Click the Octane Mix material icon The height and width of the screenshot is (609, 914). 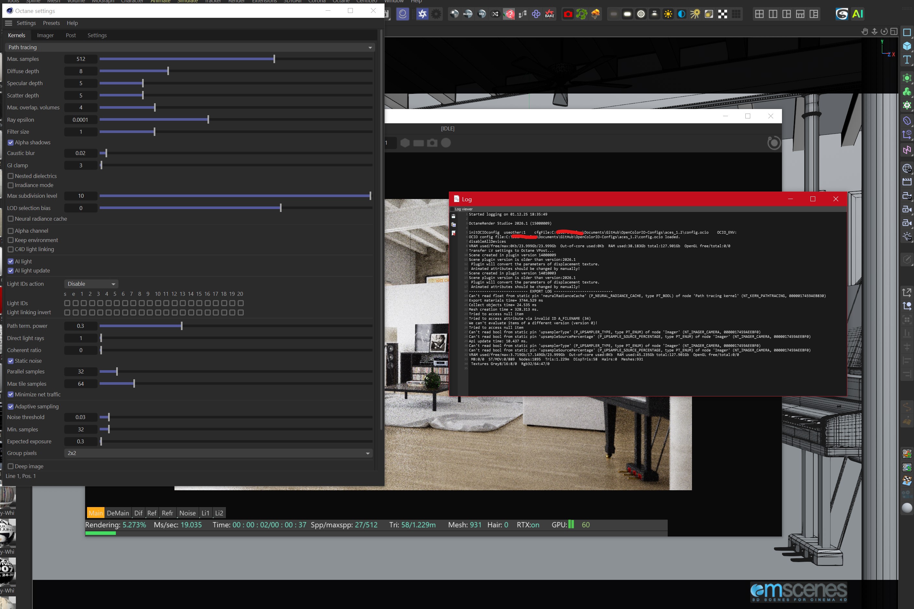(x=482, y=14)
